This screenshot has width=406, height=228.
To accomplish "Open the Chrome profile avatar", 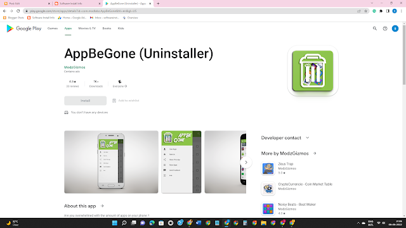I will tap(395, 11).
